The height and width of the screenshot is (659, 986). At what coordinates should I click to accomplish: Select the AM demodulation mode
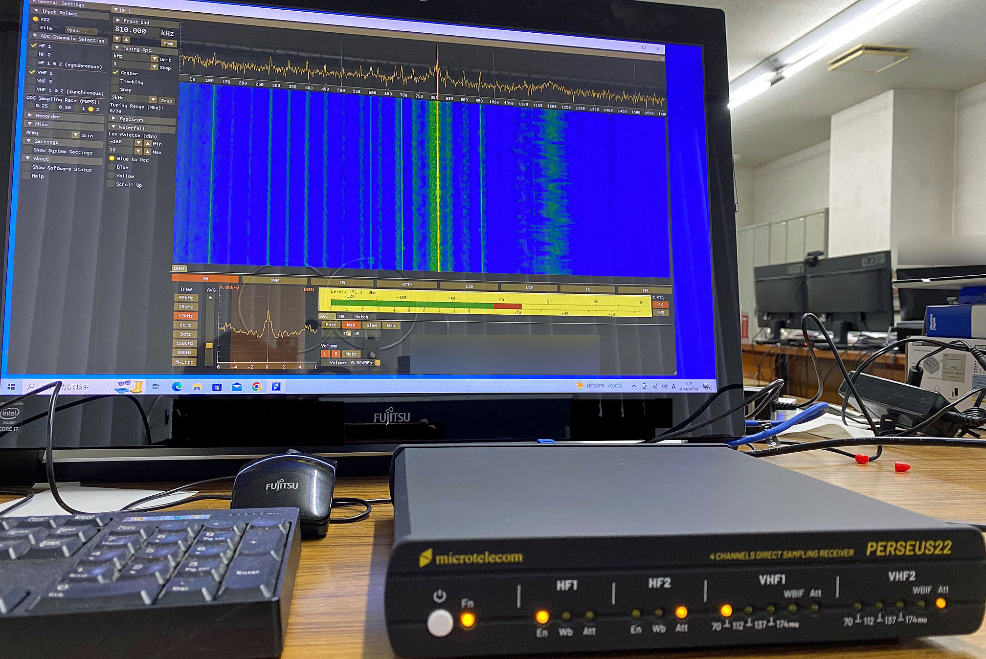[205, 279]
